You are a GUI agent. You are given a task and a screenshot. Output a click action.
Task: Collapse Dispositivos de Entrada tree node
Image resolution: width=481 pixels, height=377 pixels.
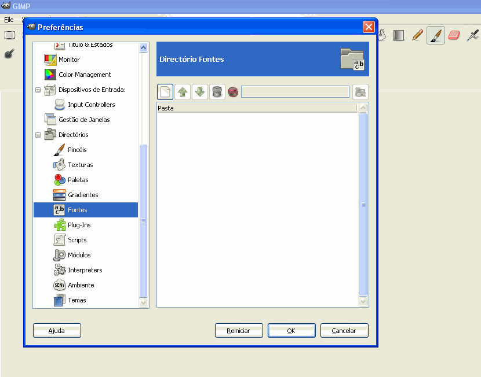click(38, 90)
